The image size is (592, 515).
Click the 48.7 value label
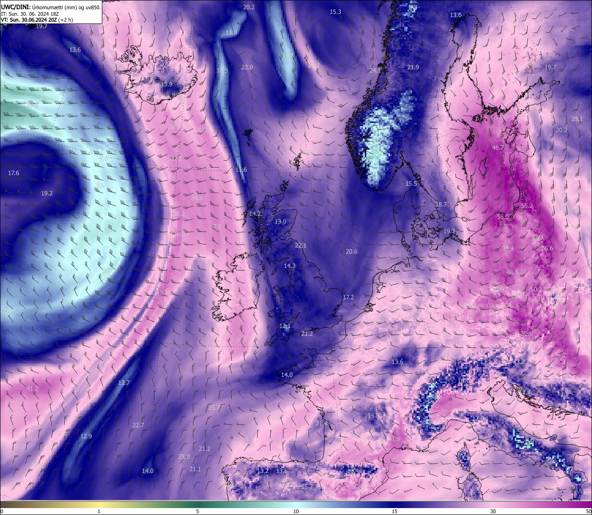[498, 147]
